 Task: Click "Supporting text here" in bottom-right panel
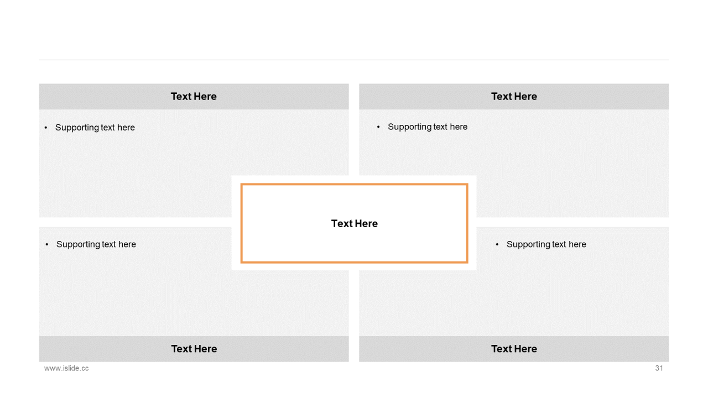[x=546, y=244]
